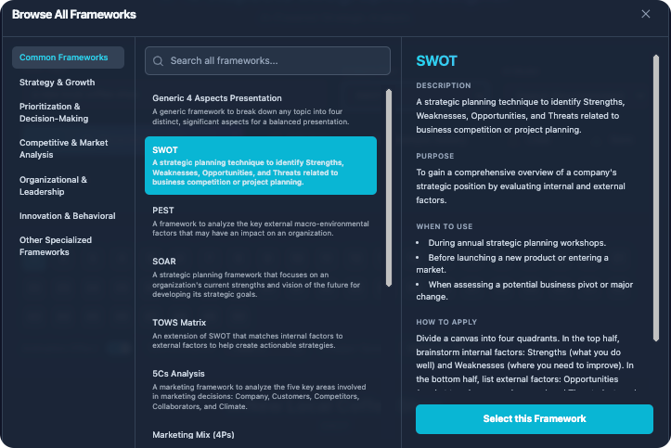
Task: Choose the TOWS Matrix framework
Action: click(x=261, y=334)
